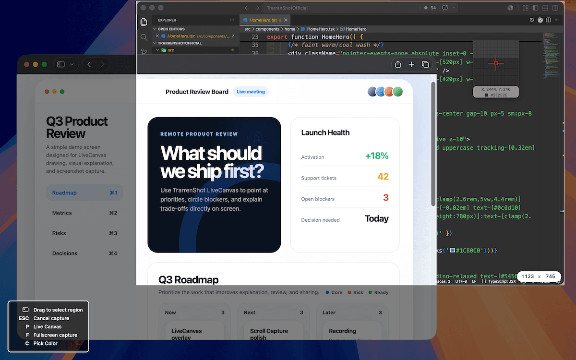Select Risks in the Q3 Product Review menu

[84, 233]
